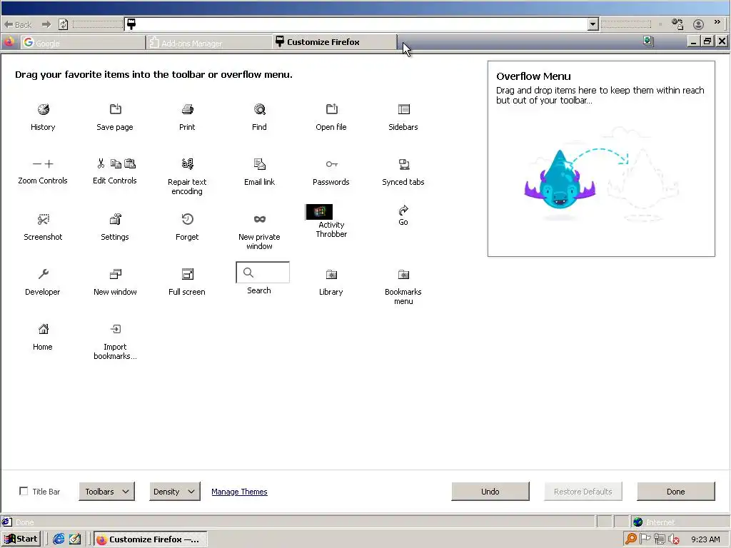Viewport: 731px width, 548px height.
Task: Select the Passwords key icon
Action: [331, 164]
